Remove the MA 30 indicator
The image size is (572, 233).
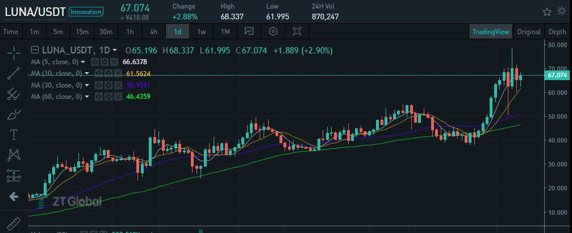coord(119,85)
